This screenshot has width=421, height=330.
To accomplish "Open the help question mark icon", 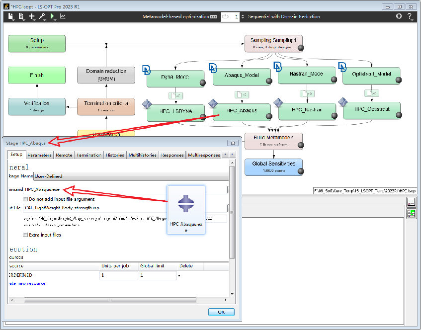I will pos(410,16).
